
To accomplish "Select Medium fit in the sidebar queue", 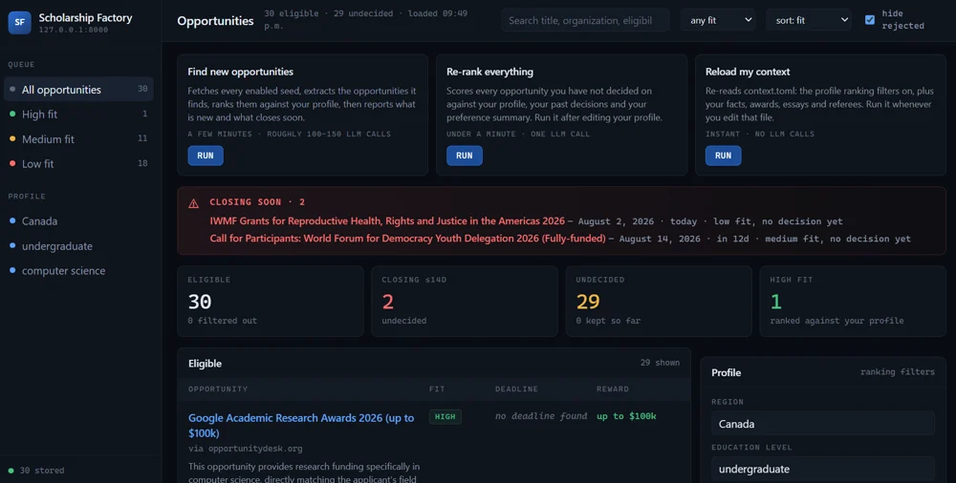I will 78,138.
